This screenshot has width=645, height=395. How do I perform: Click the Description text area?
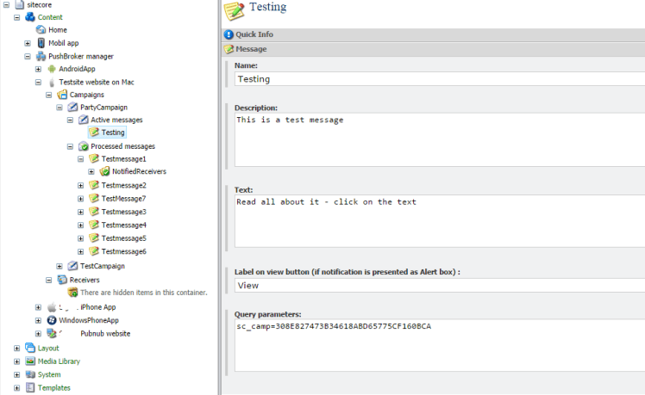pos(438,139)
